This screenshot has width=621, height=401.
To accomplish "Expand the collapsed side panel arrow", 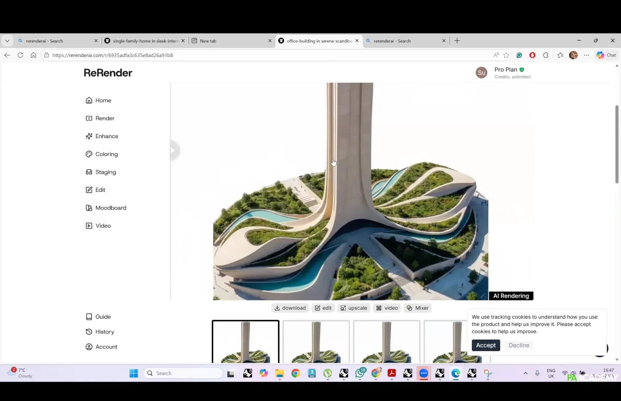I will (173, 150).
